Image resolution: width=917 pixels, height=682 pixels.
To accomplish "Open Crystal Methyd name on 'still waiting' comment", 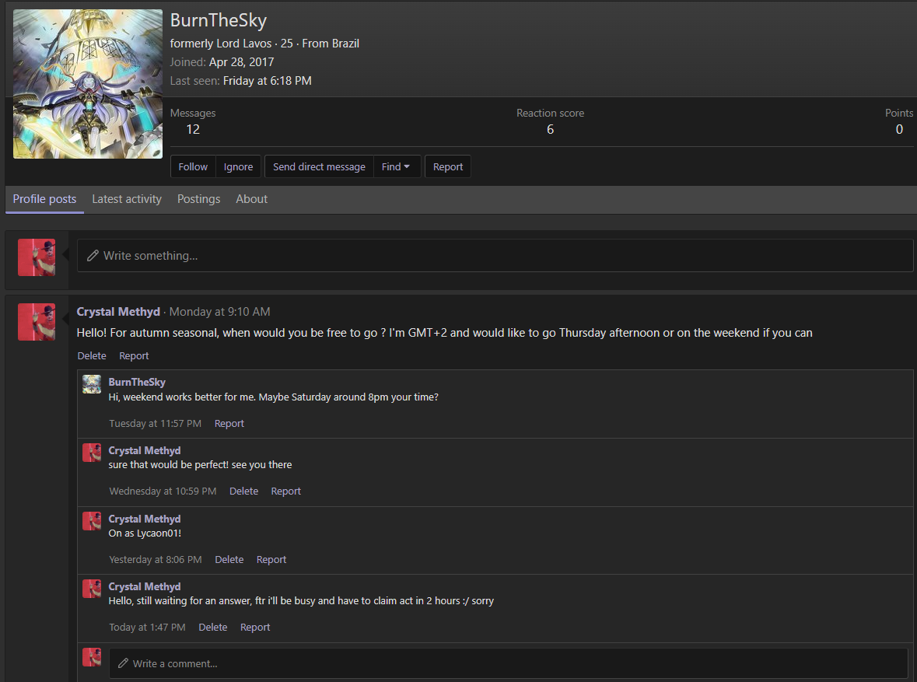I will (x=145, y=586).
